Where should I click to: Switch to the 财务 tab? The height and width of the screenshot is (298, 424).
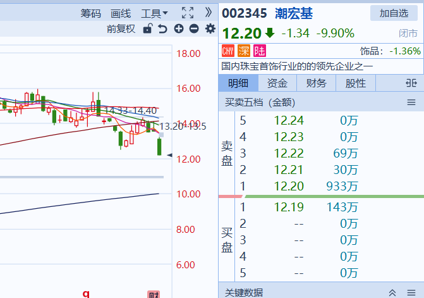pos(316,83)
